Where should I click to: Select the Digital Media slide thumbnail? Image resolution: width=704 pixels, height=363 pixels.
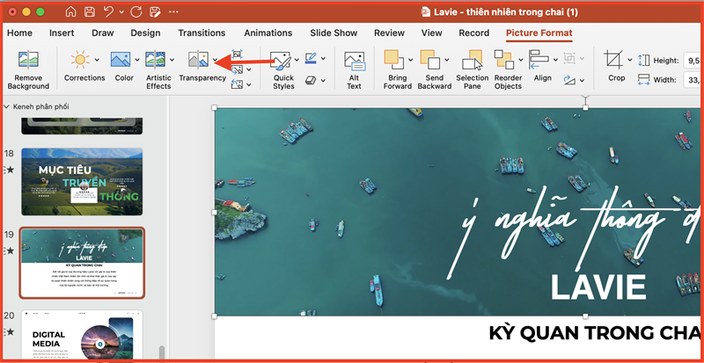(81, 335)
